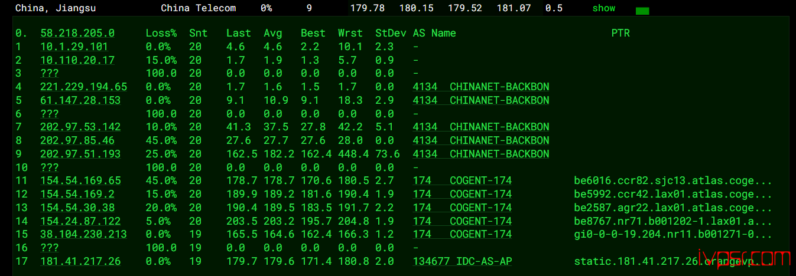Click the 203.5 last value on hop 14
The image size is (796, 276).
point(242,221)
